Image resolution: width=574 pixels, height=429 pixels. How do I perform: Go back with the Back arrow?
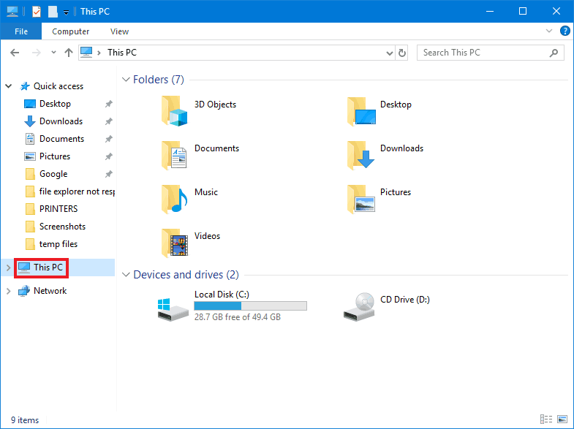15,53
